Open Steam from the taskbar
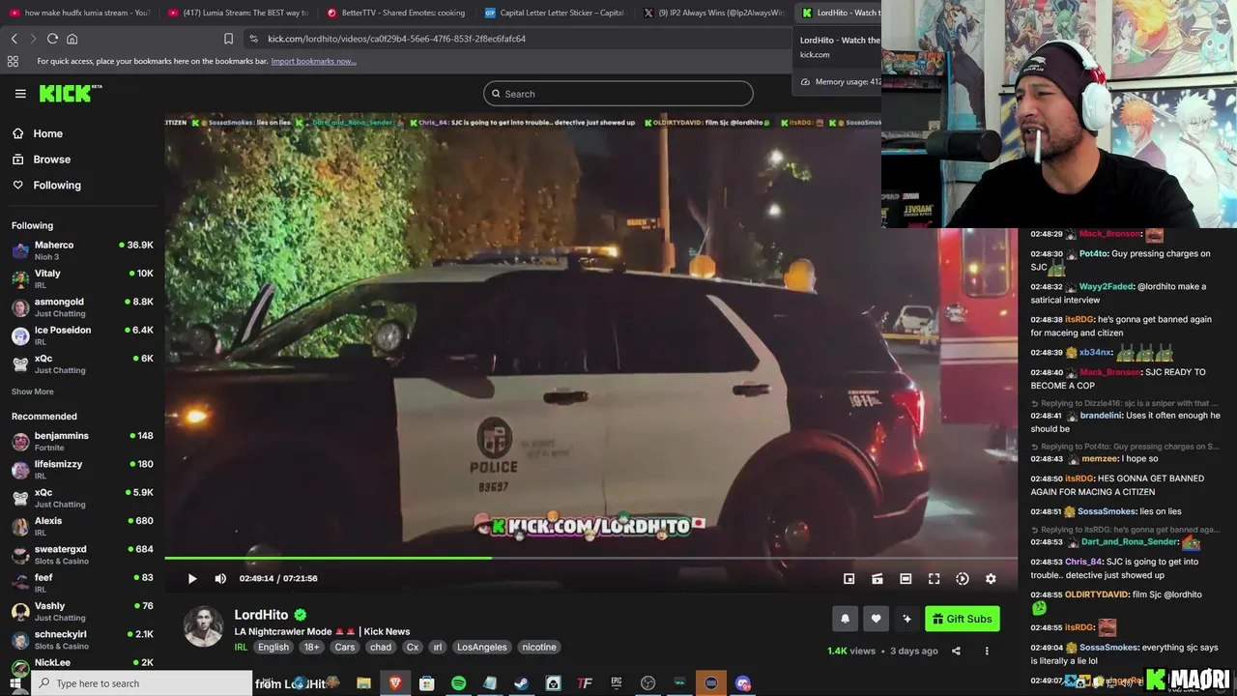Viewport: 1237px width, 696px height. (x=521, y=683)
